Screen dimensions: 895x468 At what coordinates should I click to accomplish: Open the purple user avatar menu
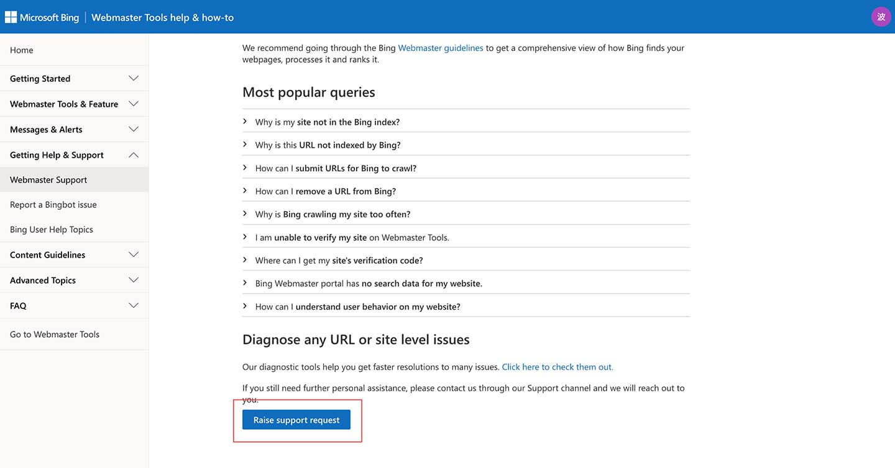[x=881, y=17]
